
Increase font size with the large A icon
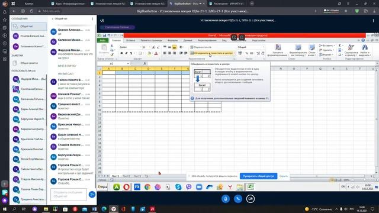click(153, 47)
